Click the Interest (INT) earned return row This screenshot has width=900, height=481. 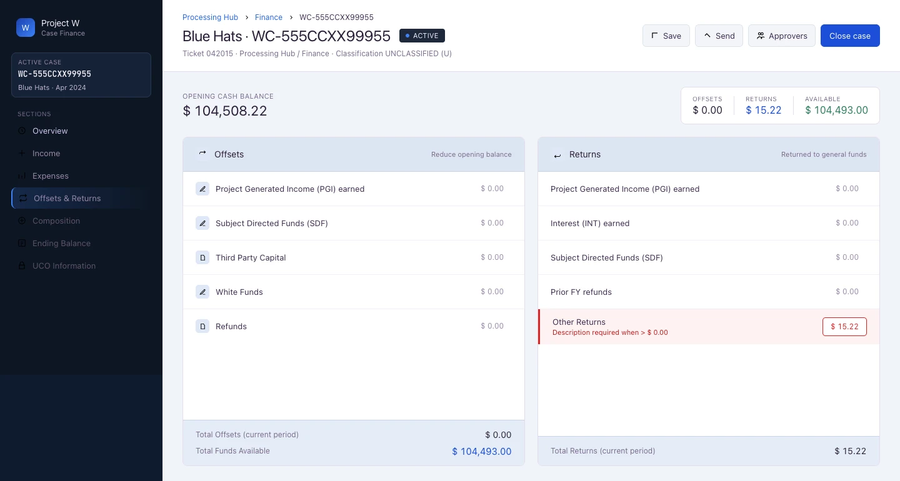tap(709, 223)
